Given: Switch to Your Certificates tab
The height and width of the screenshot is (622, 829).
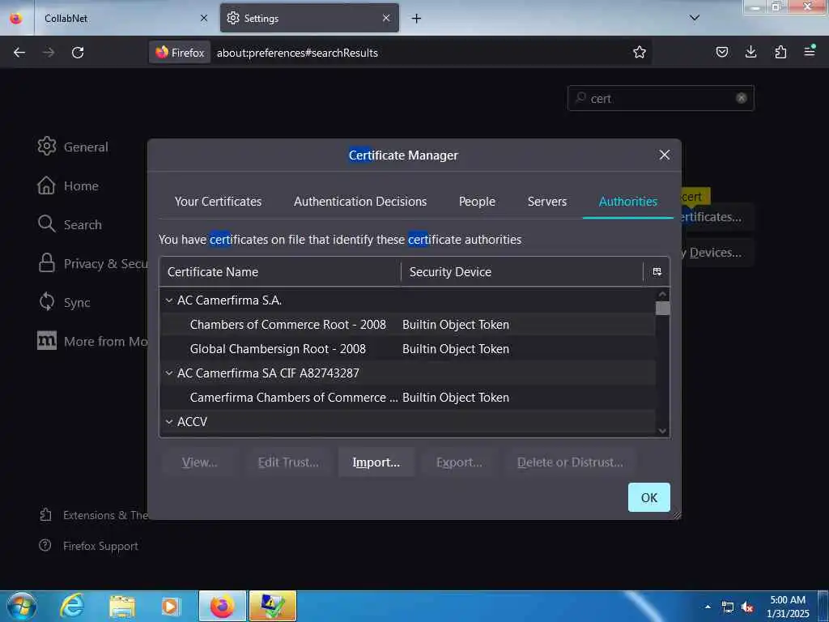Looking at the screenshot, I should click(x=218, y=202).
